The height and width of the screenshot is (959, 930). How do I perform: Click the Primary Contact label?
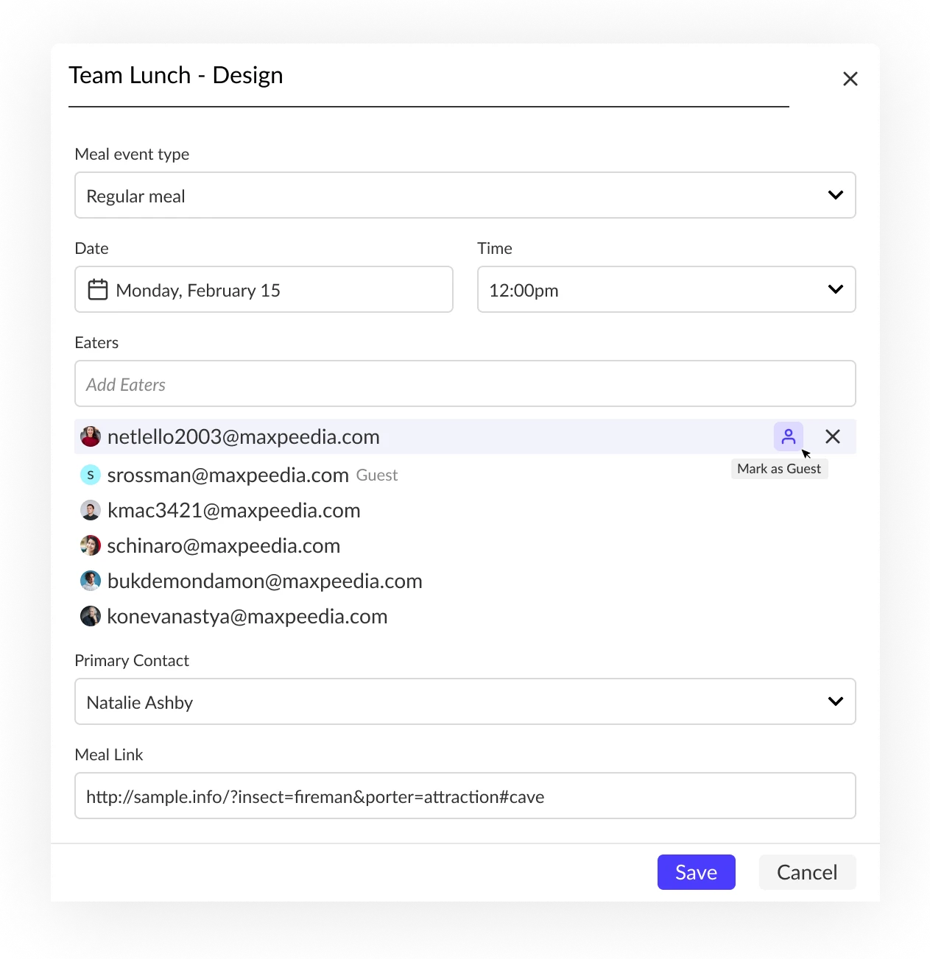132,660
